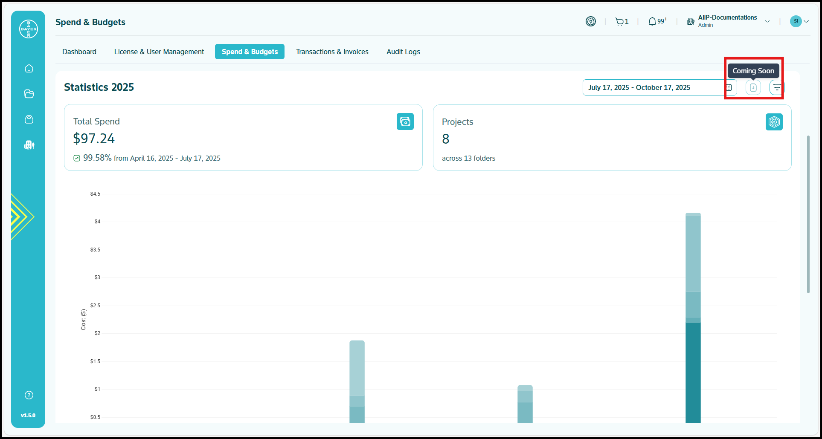The height and width of the screenshot is (439, 822).
Task: Open the Audit Logs tab
Action: pyautogui.click(x=403, y=52)
